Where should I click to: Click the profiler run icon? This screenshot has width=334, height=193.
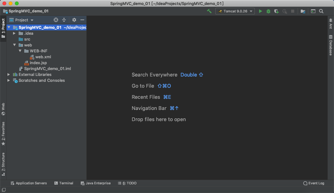(285, 11)
